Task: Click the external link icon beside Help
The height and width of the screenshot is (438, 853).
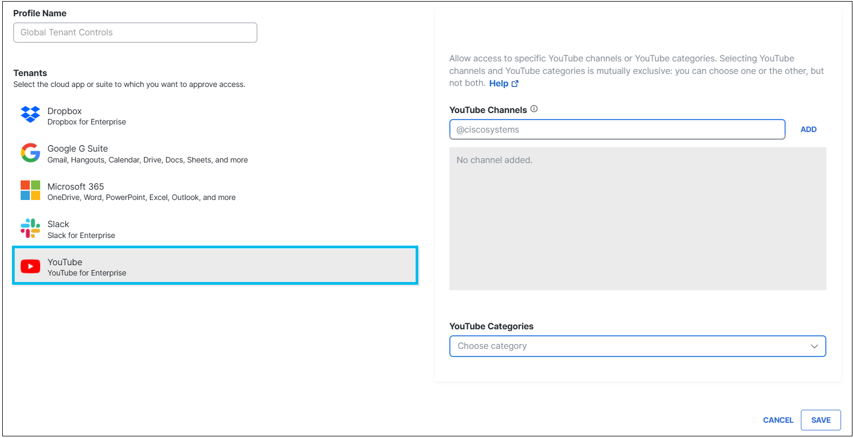Action: (x=515, y=84)
